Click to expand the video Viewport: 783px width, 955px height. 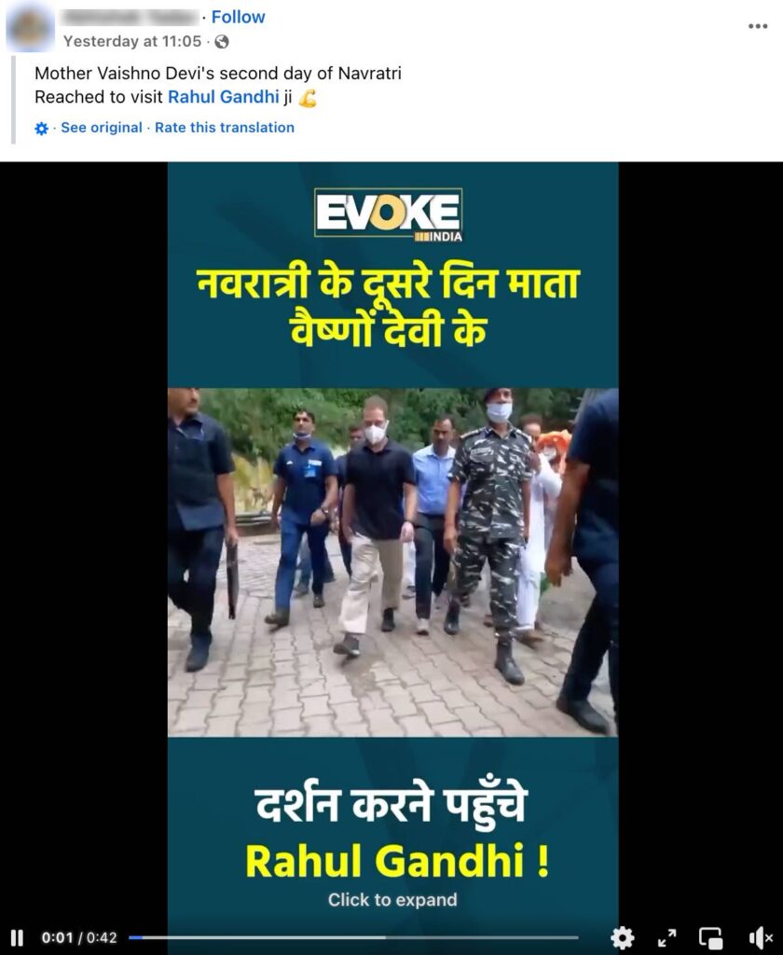coord(392,900)
